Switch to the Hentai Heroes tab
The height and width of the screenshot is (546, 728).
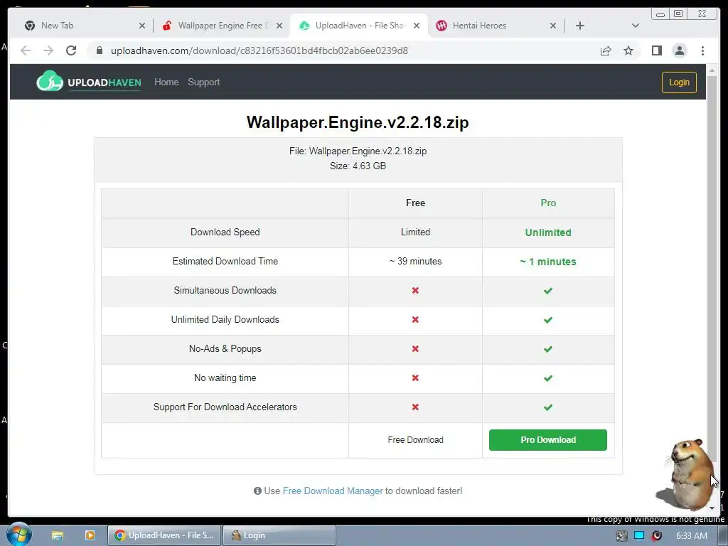coord(496,26)
